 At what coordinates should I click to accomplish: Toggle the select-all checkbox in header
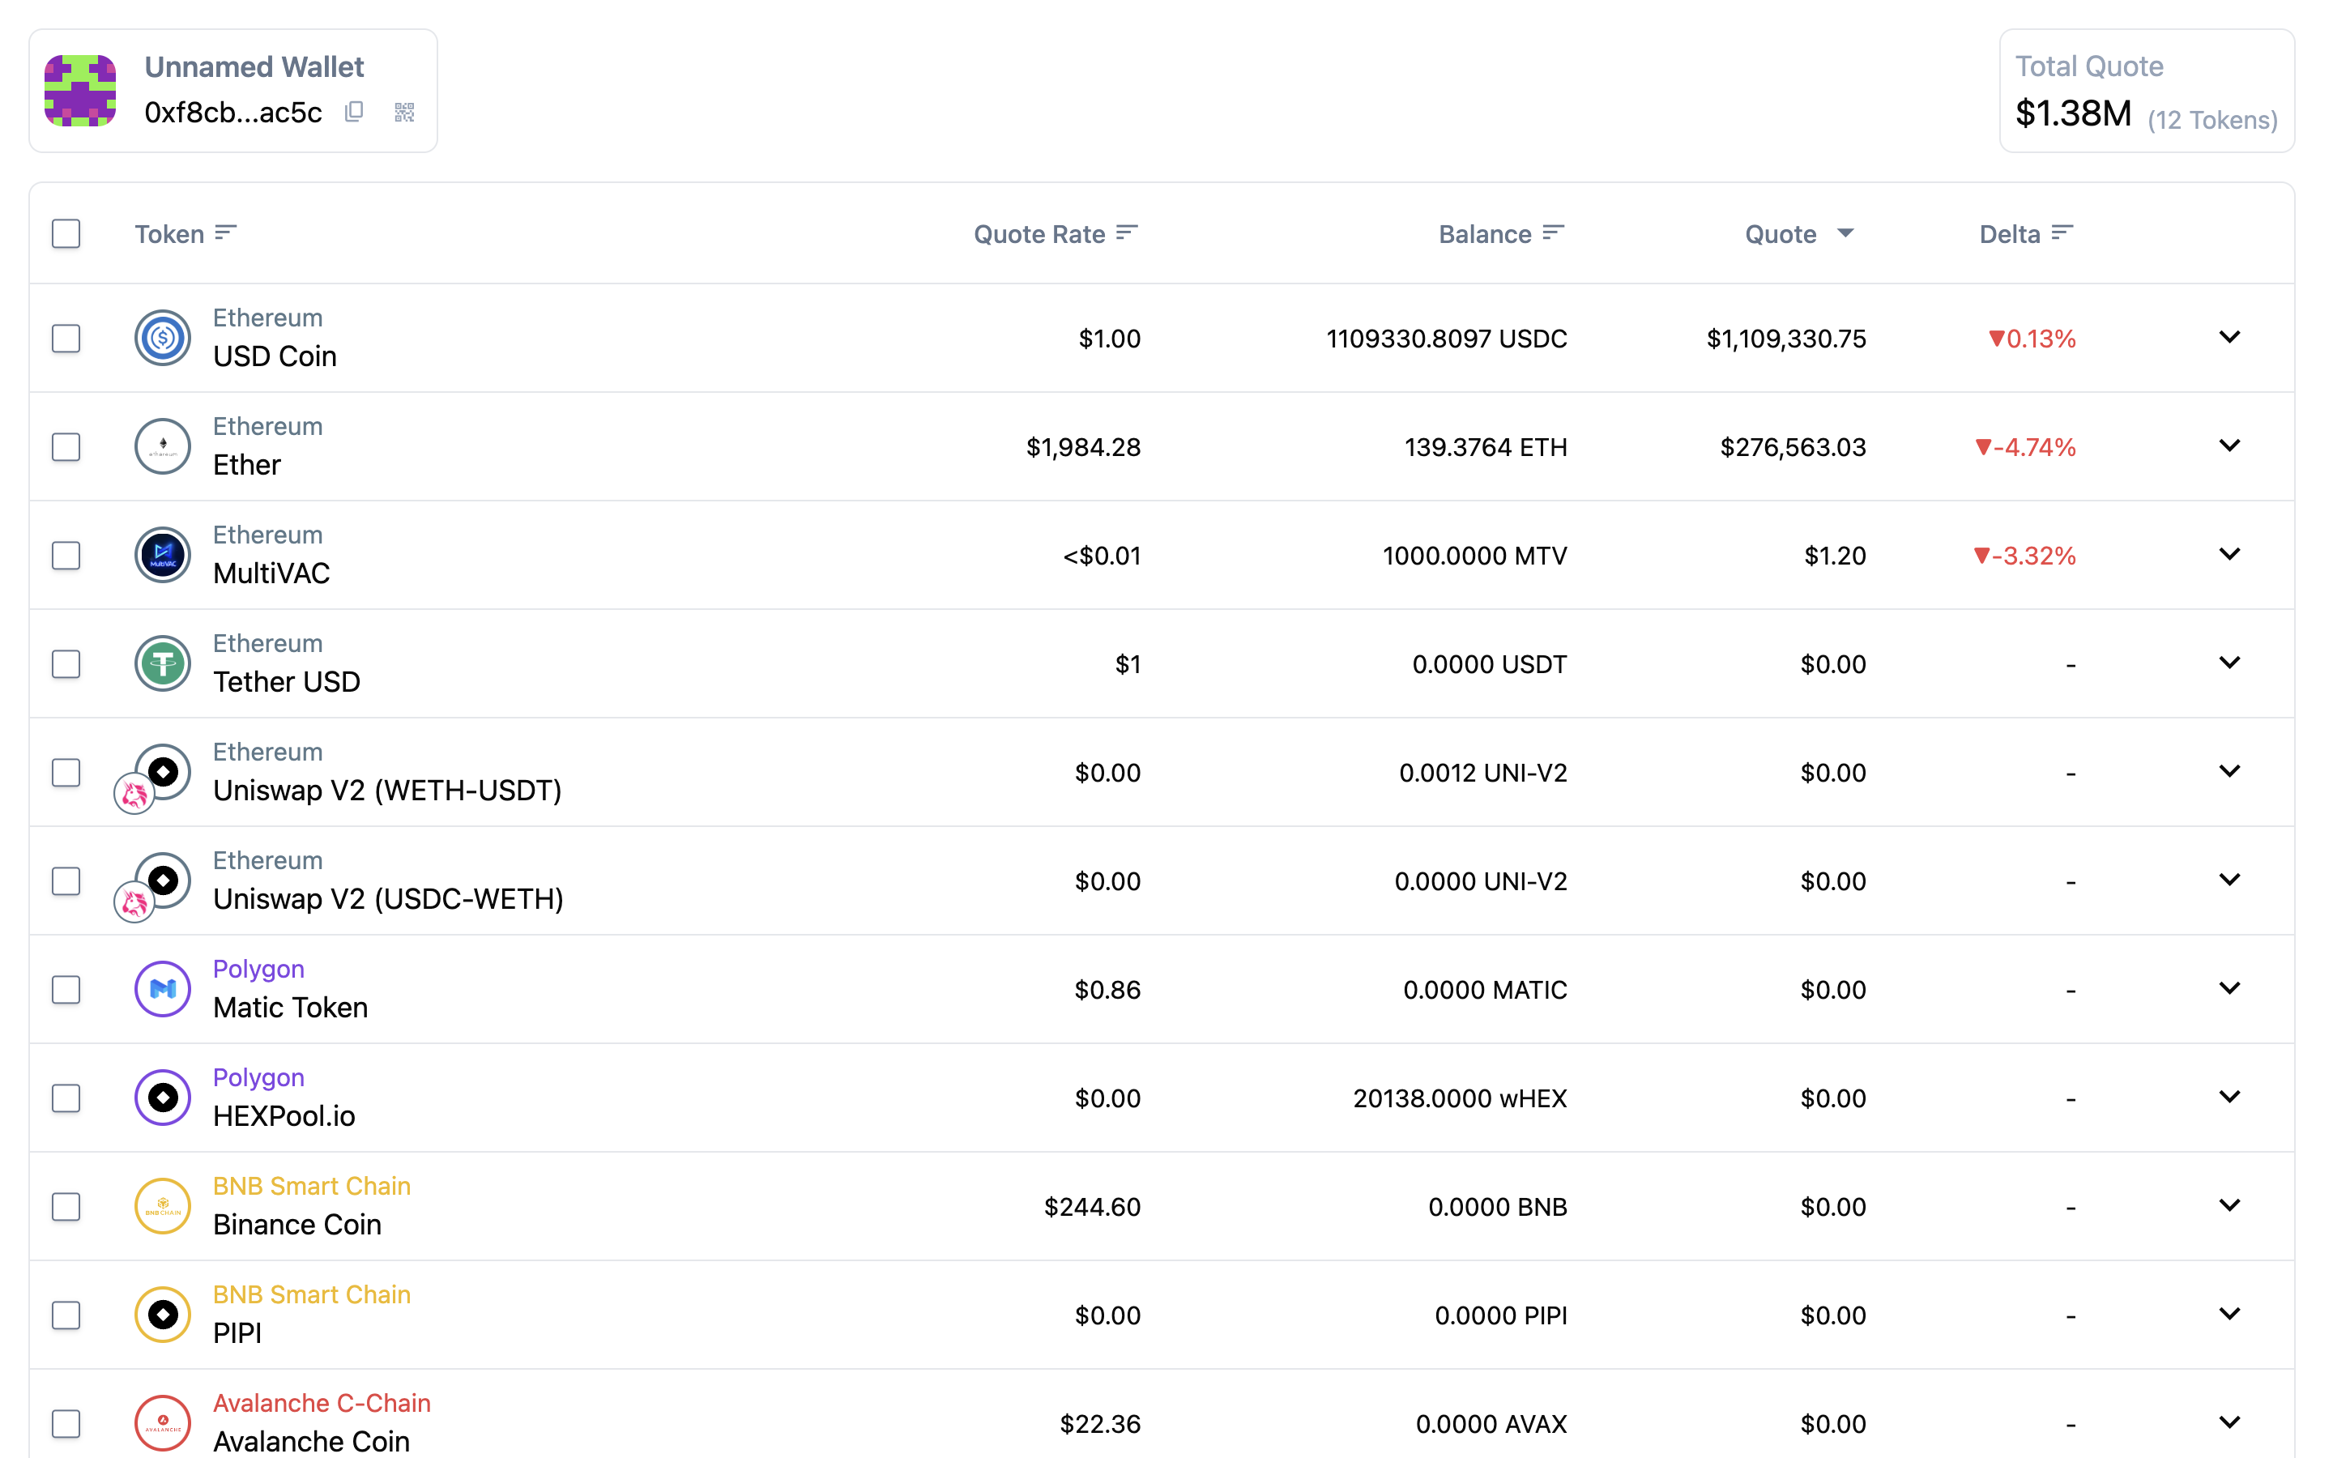[x=66, y=233]
